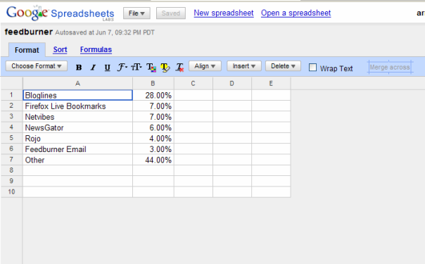Open the font family icon menu

pyautogui.click(x=122, y=67)
